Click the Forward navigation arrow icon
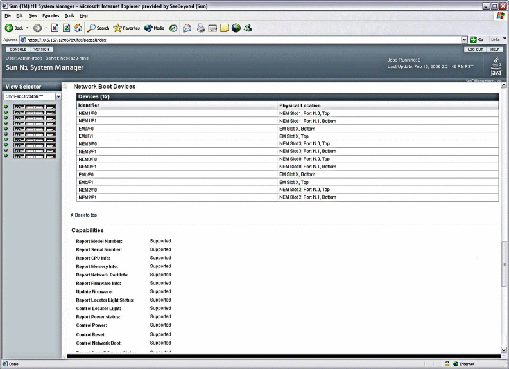 point(38,28)
